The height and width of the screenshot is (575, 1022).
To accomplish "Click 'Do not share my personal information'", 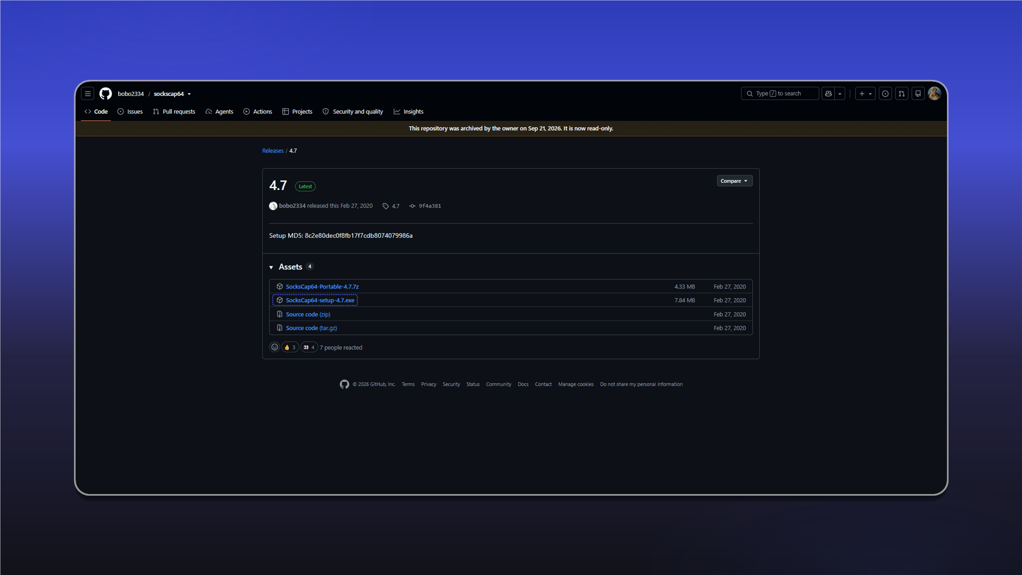I will pos(641,384).
